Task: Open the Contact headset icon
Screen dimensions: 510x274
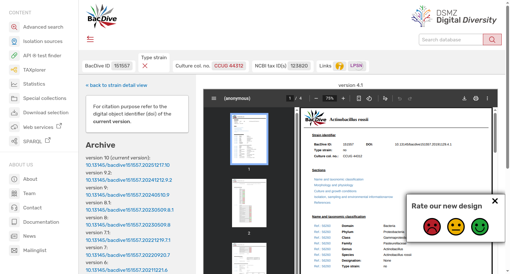Action: 14,208
